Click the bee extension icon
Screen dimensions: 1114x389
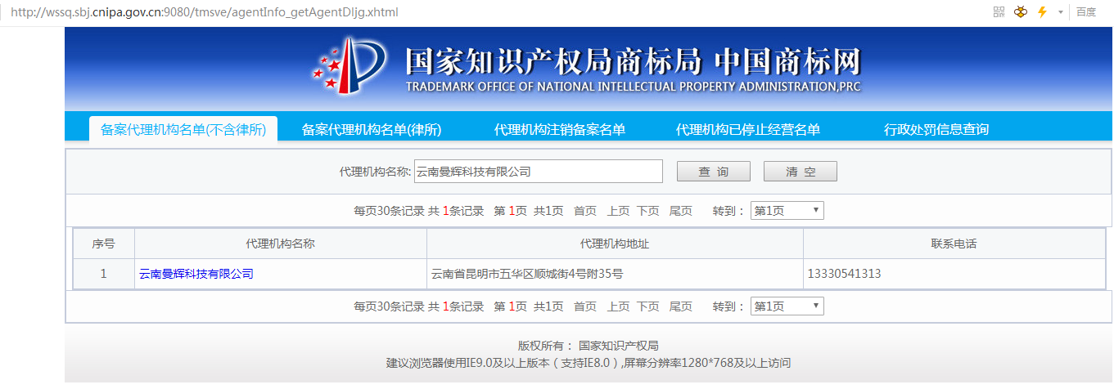(x=1021, y=12)
